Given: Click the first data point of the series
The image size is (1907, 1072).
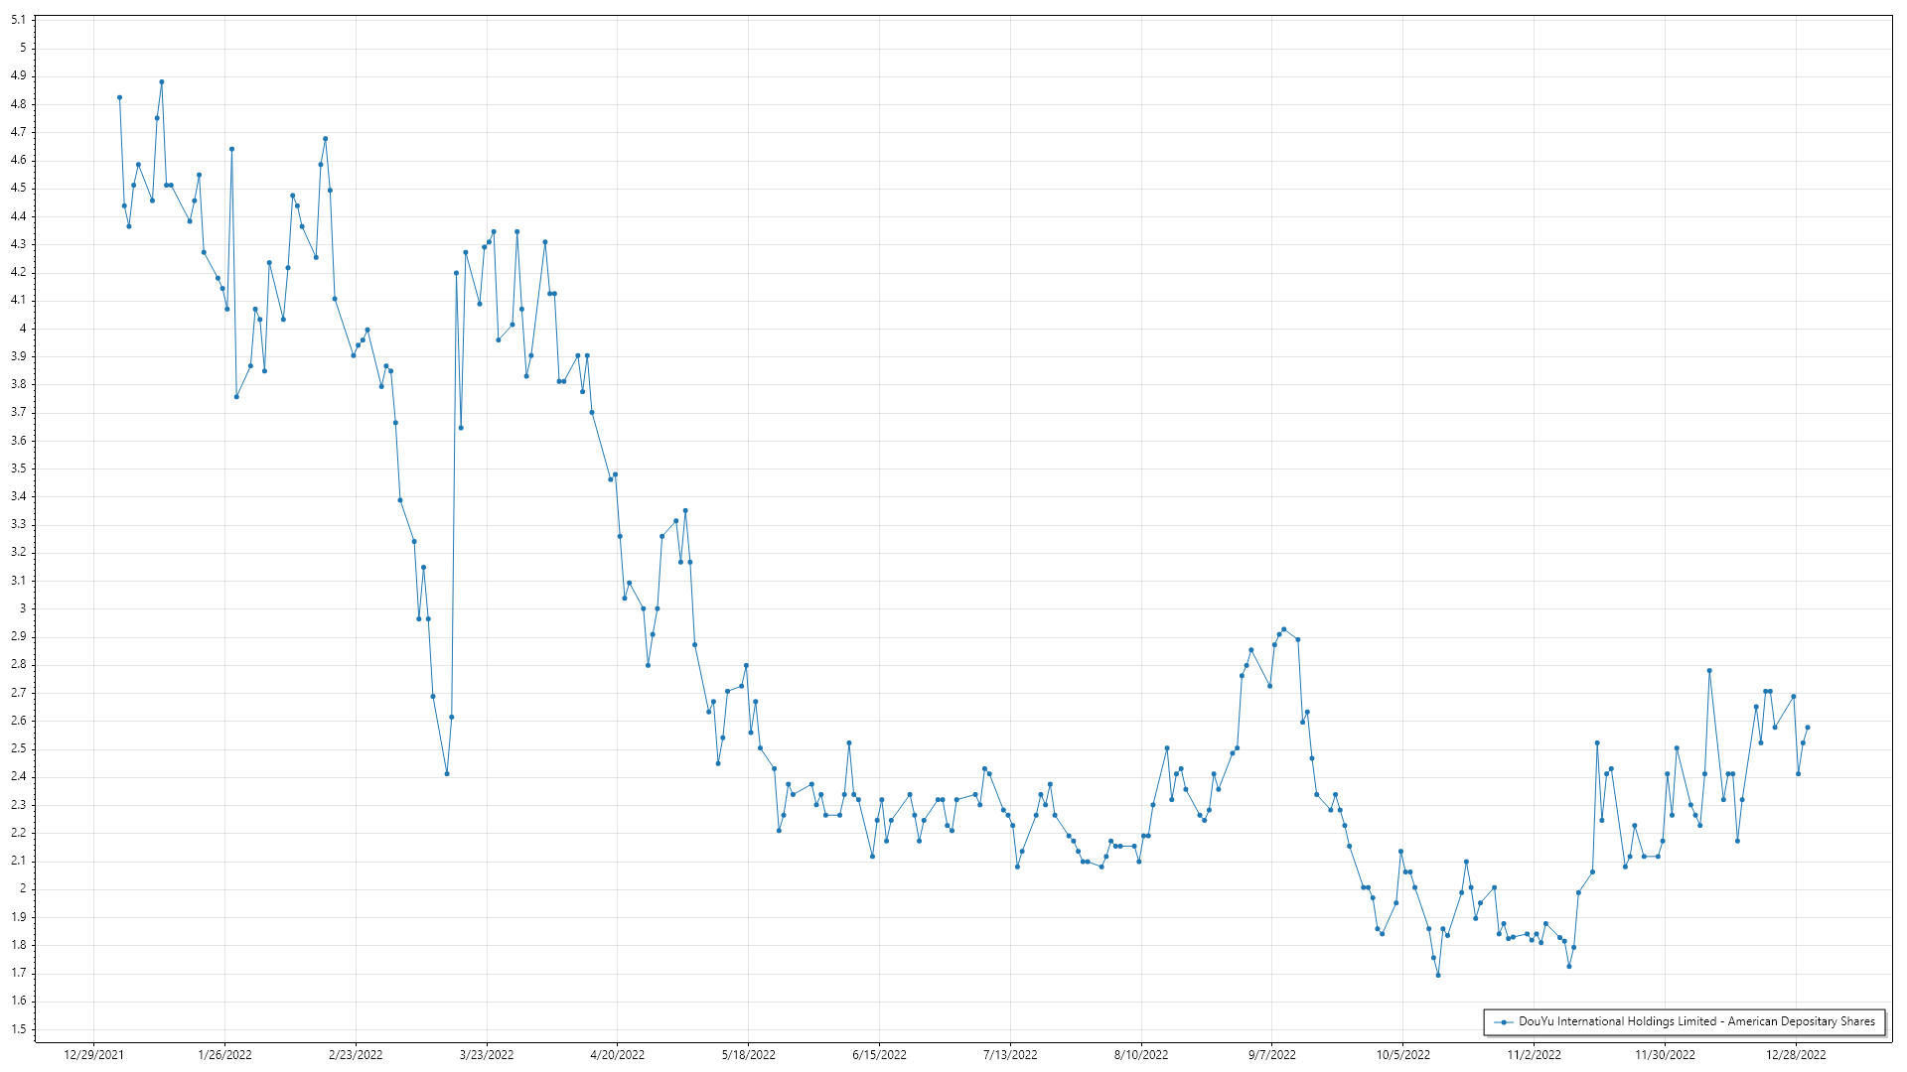Looking at the screenshot, I should click(x=119, y=97).
